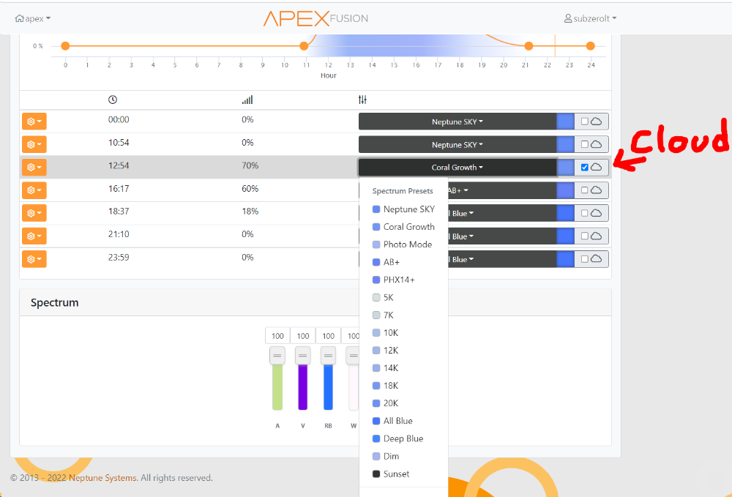Click the cloud icon in the 12:54 row
The width and height of the screenshot is (732, 497).
point(596,167)
